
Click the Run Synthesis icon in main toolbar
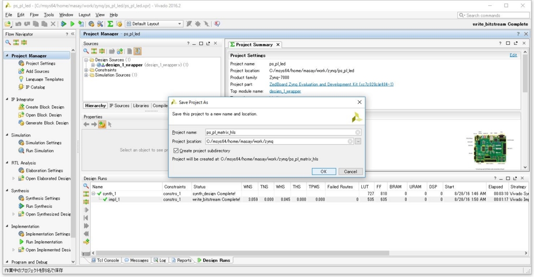coord(63,24)
